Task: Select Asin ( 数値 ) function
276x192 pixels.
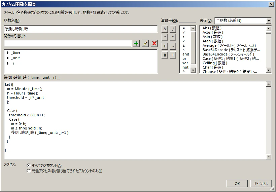Action: pyautogui.click(x=212, y=37)
